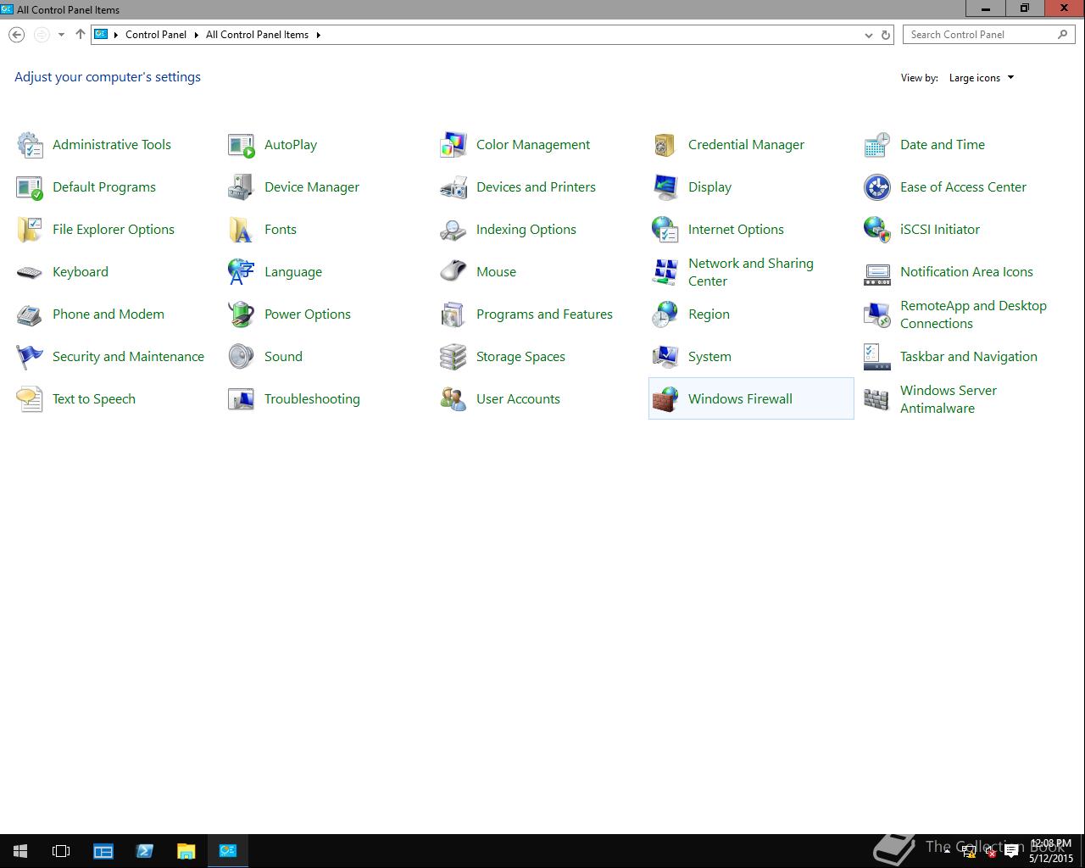The width and height of the screenshot is (1085, 868).
Task: Open Credential Manager safe icon
Action: [665, 145]
